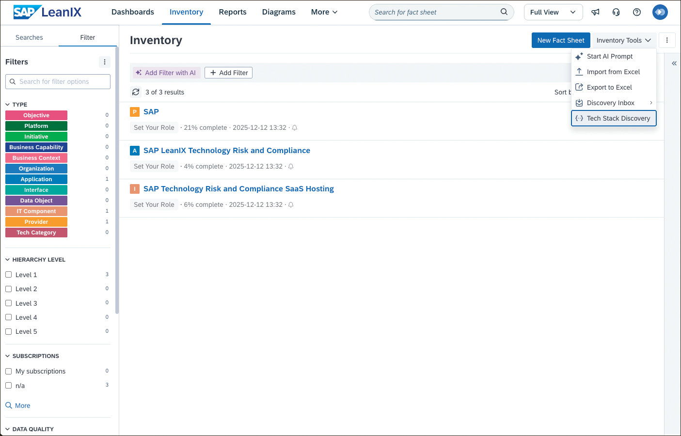Filter by the Objective type swatch
The height and width of the screenshot is (436, 681).
pos(36,115)
